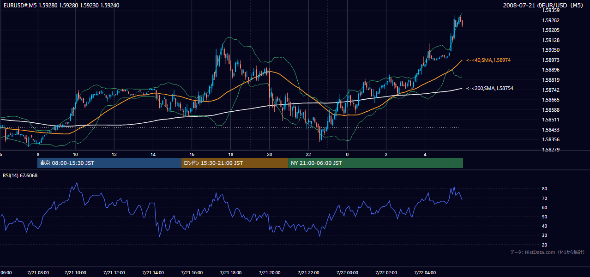The image size is (590, 277).
Task: Click the 7/21 16:00 bottom time label
Action: click(193, 273)
